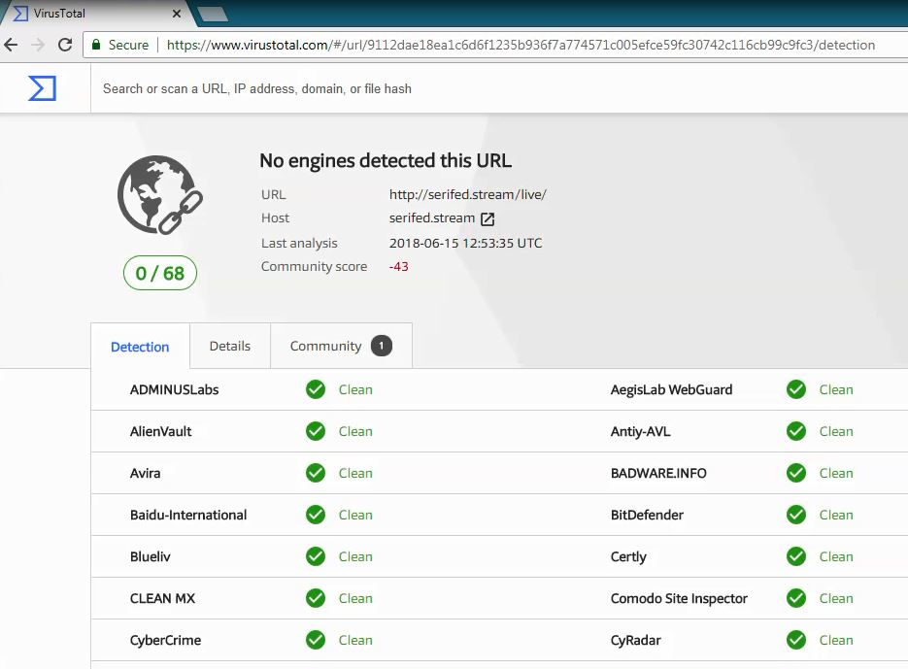
Task: Click the Clean icon next to BitDefender
Action: (x=795, y=515)
